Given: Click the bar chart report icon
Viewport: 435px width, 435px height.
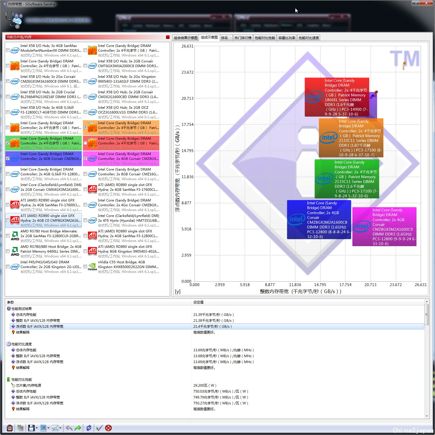Looking at the screenshot, I should click(43, 428).
